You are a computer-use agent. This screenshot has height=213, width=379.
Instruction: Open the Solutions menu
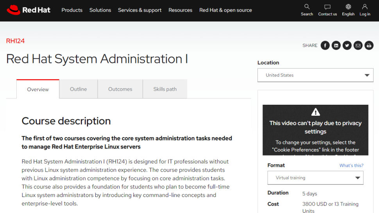pyautogui.click(x=100, y=10)
